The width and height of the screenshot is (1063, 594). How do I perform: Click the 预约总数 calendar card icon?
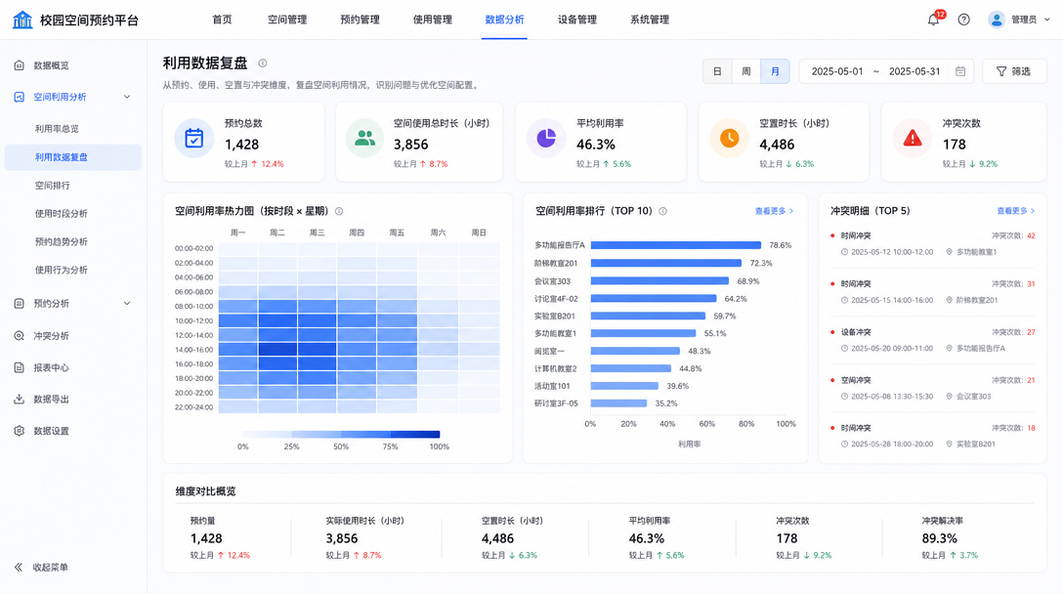click(193, 139)
